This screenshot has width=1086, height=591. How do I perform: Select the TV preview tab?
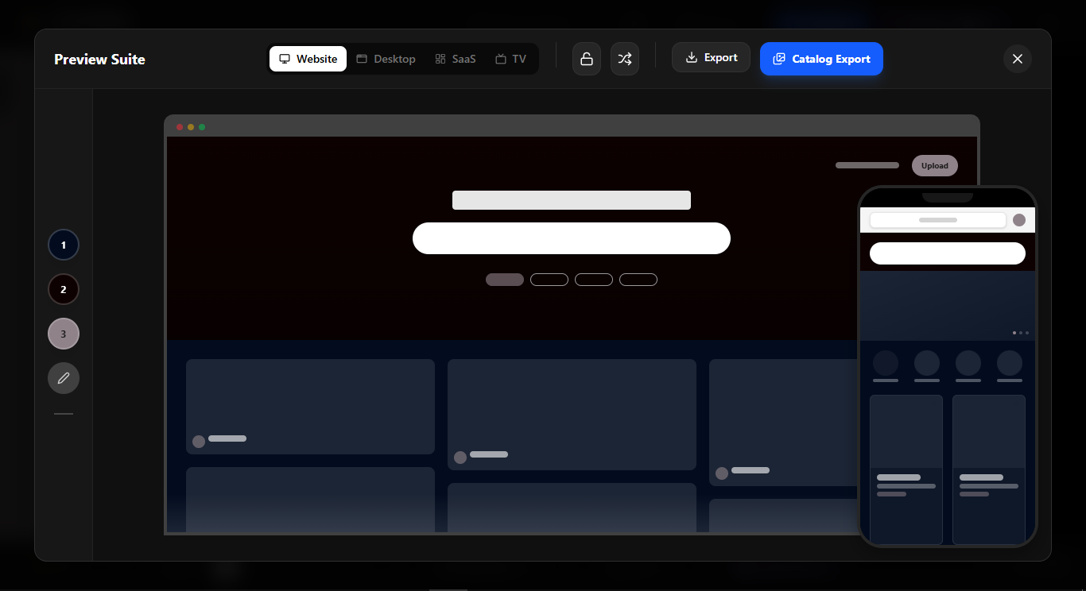[x=510, y=59]
